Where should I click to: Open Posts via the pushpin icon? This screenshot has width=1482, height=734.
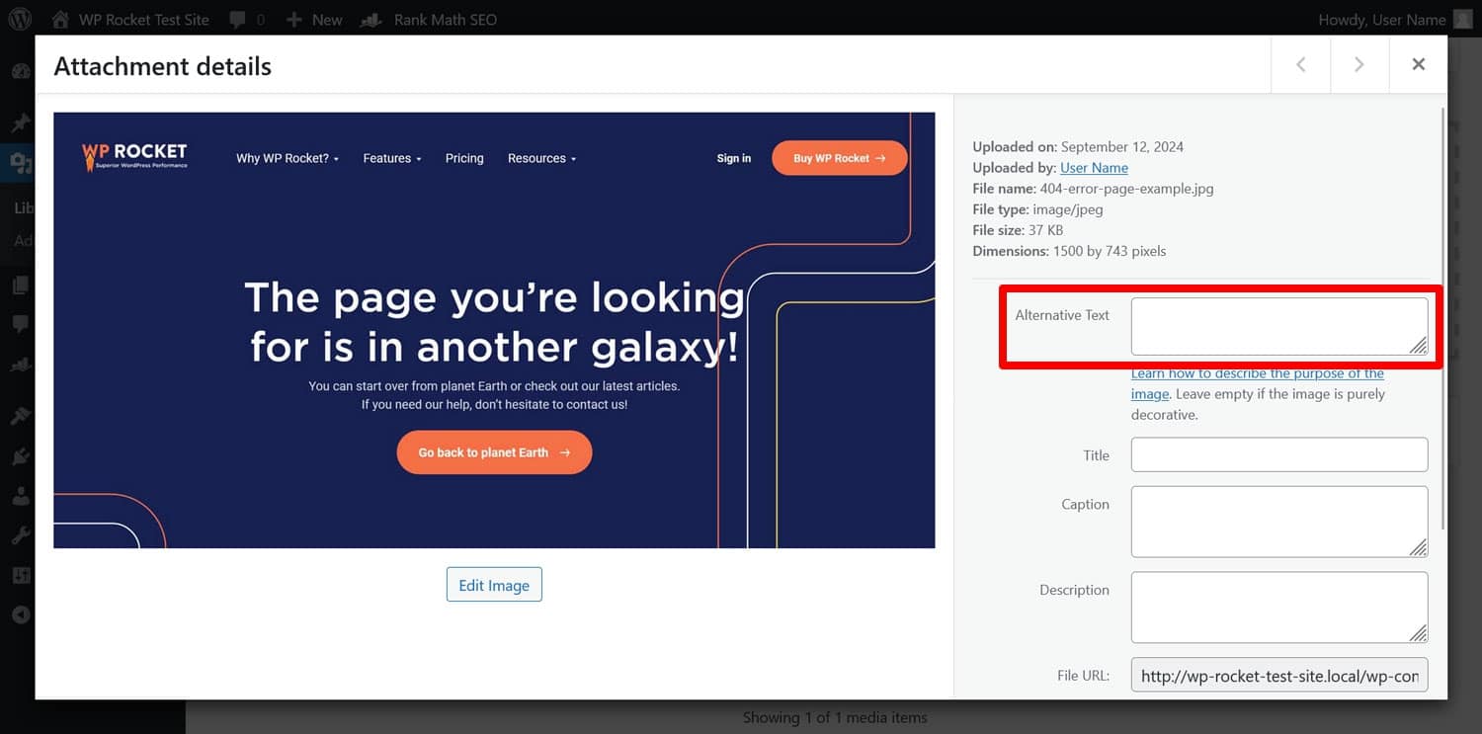tap(20, 122)
